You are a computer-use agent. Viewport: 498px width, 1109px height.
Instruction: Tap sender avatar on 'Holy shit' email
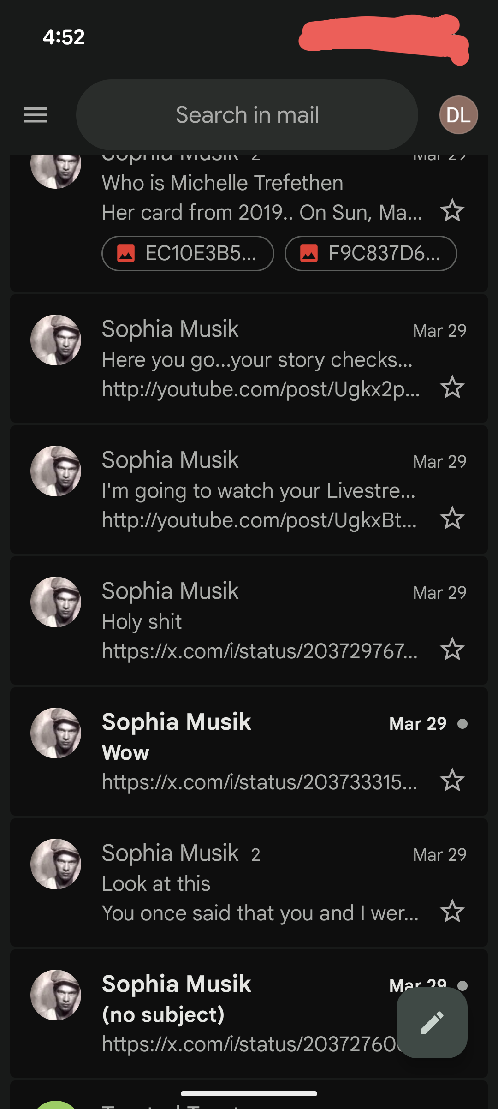click(x=56, y=602)
